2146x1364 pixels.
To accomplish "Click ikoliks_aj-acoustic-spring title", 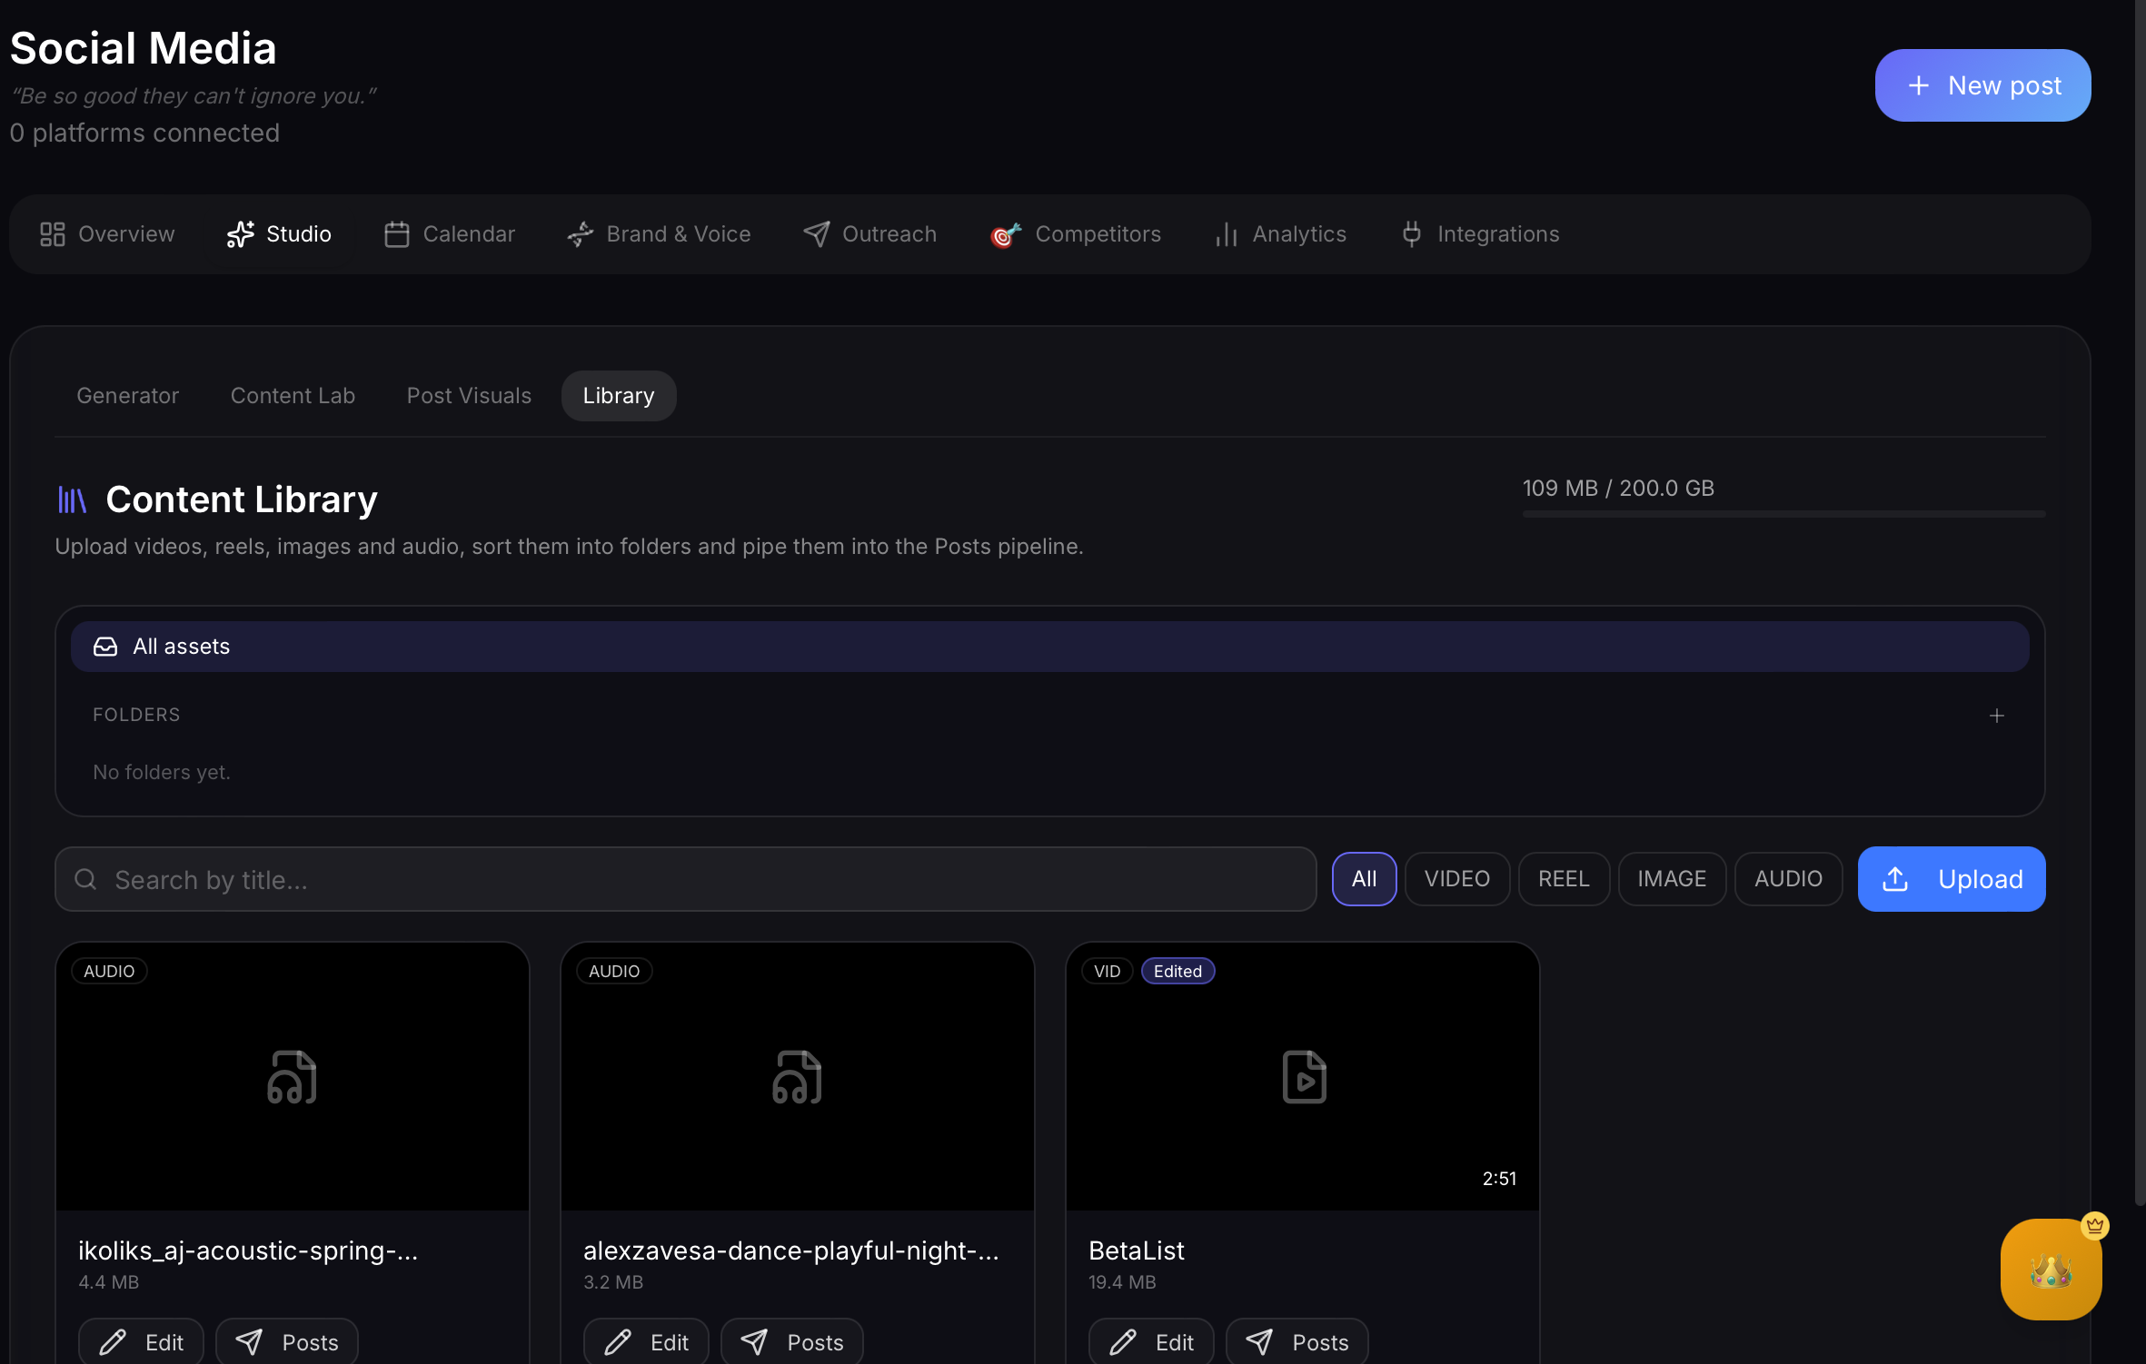I will pos(248,1250).
